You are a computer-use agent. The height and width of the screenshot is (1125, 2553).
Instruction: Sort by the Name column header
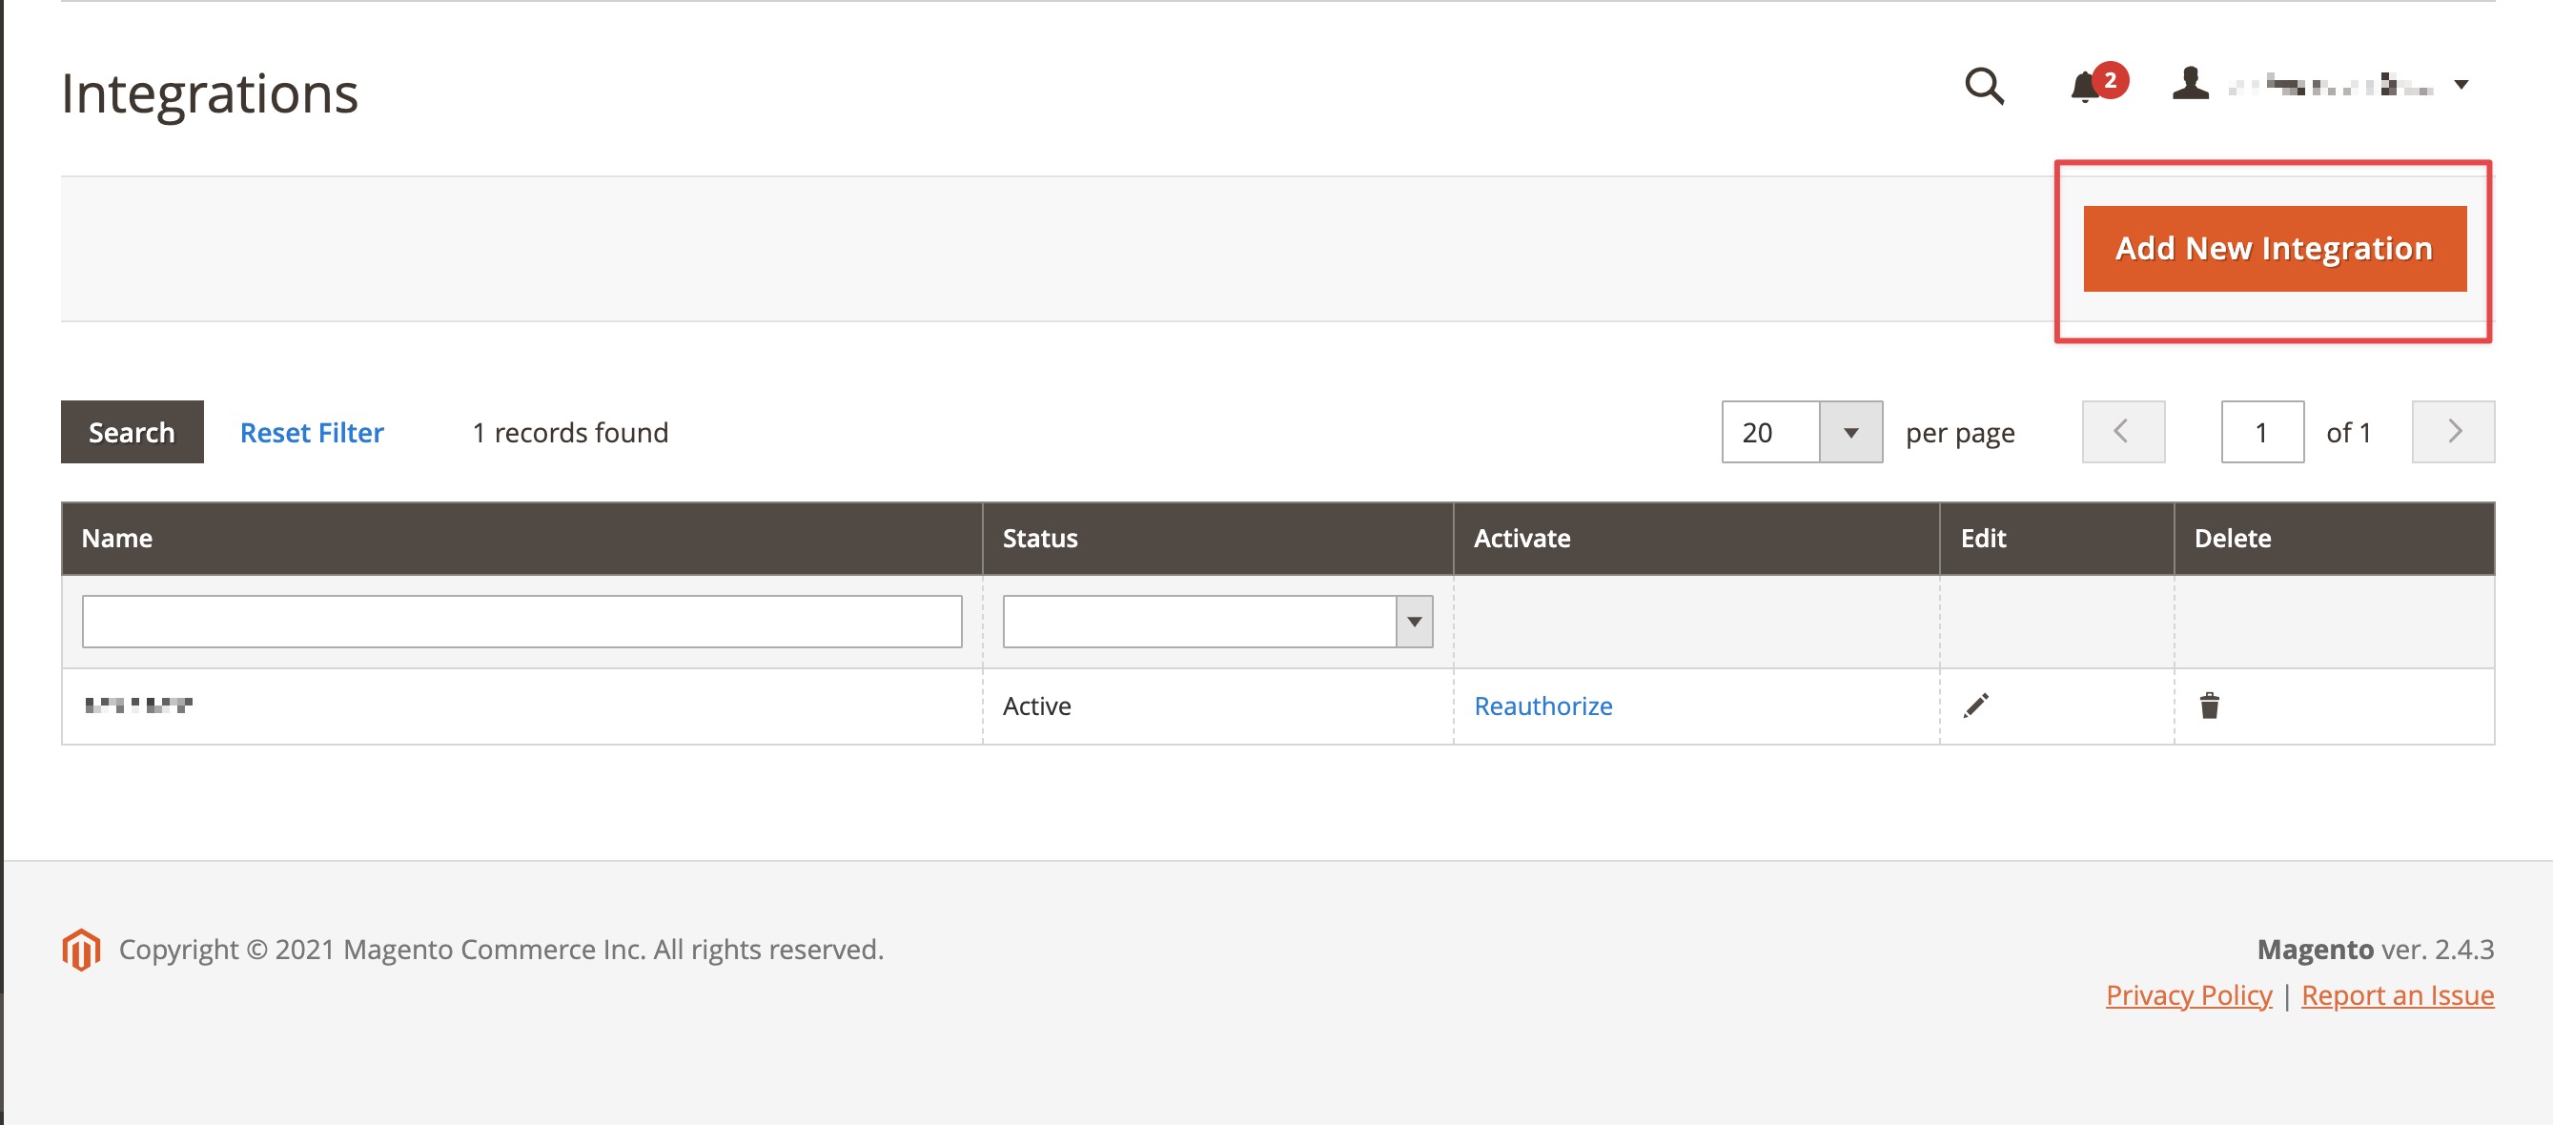point(117,539)
